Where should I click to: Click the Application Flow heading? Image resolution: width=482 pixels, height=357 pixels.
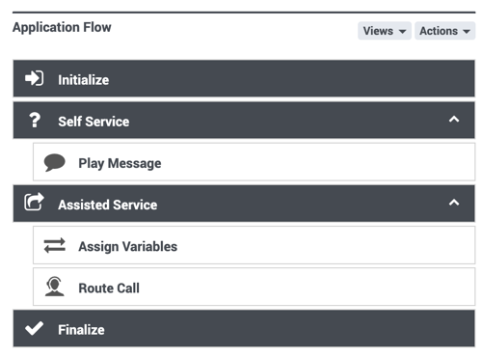point(62,27)
